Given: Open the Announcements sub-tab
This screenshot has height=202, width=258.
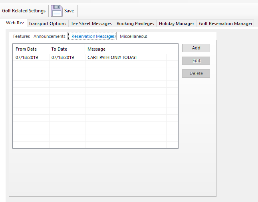Looking at the screenshot, I should (50, 36).
